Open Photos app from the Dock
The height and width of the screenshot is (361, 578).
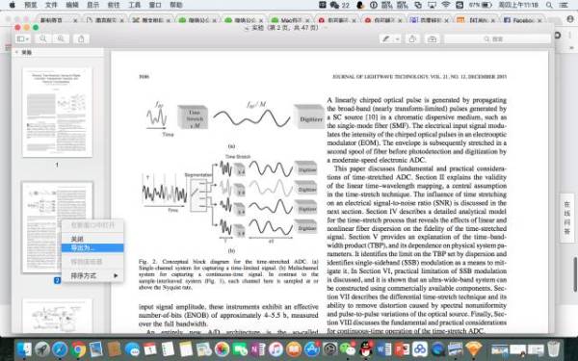[222, 348]
